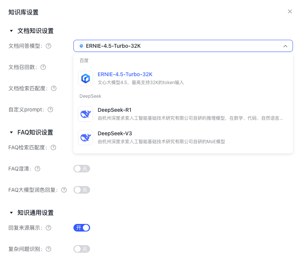Click the 自定义prompt label
299x266 pixels.
tap(26, 110)
